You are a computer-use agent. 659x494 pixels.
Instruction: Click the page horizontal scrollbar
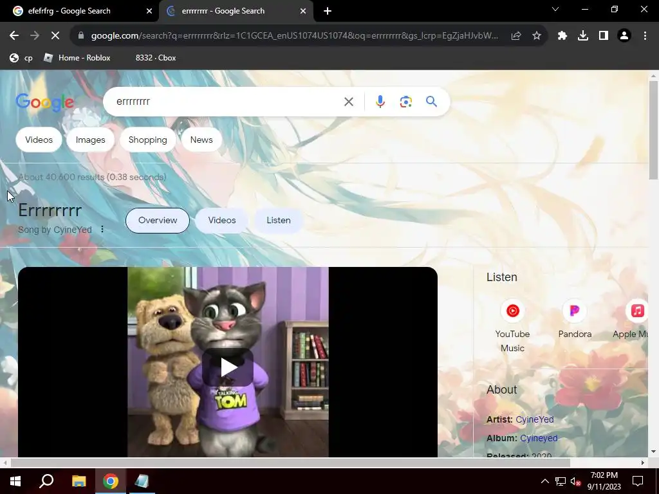[290, 463]
